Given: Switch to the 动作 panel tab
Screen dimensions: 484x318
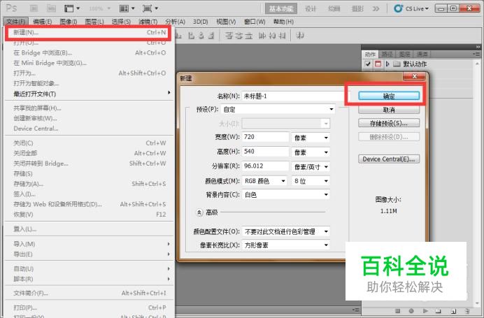Looking at the screenshot, I should point(370,54).
